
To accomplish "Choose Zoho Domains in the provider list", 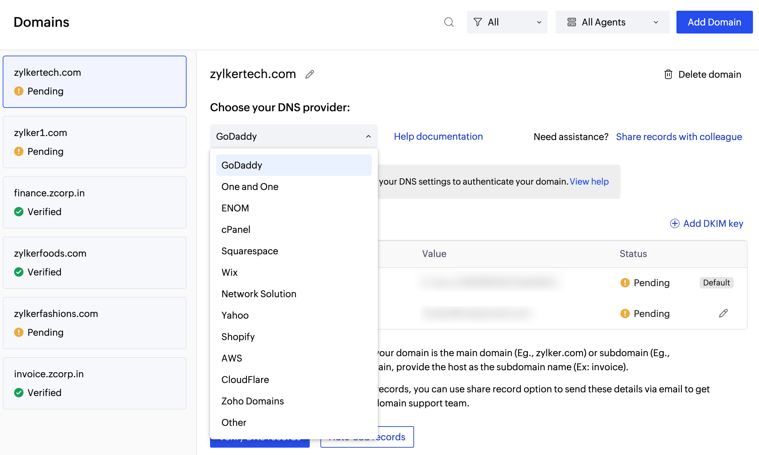I will pyautogui.click(x=252, y=401).
